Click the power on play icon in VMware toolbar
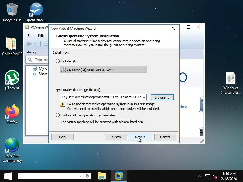This screenshot has height=182, width=243. pos(29,44)
